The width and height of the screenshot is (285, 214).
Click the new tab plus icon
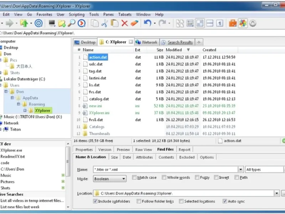[x=199, y=42]
